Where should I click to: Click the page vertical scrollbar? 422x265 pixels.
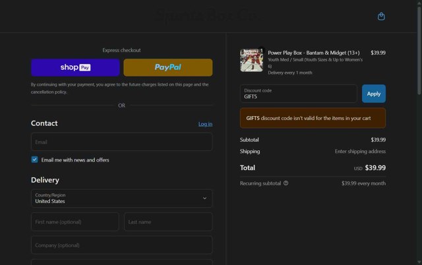tap(419, 51)
